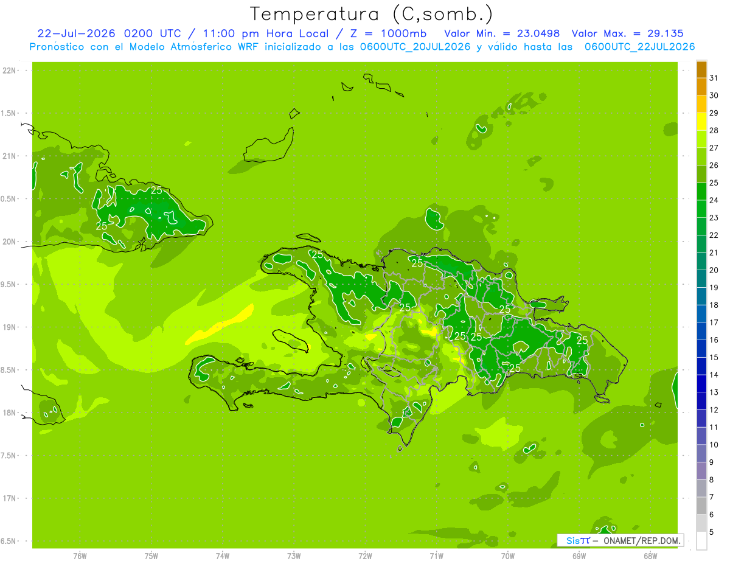Click the "74W" longitude axis label
This screenshot has width=730, height=564.
[223, 555]
